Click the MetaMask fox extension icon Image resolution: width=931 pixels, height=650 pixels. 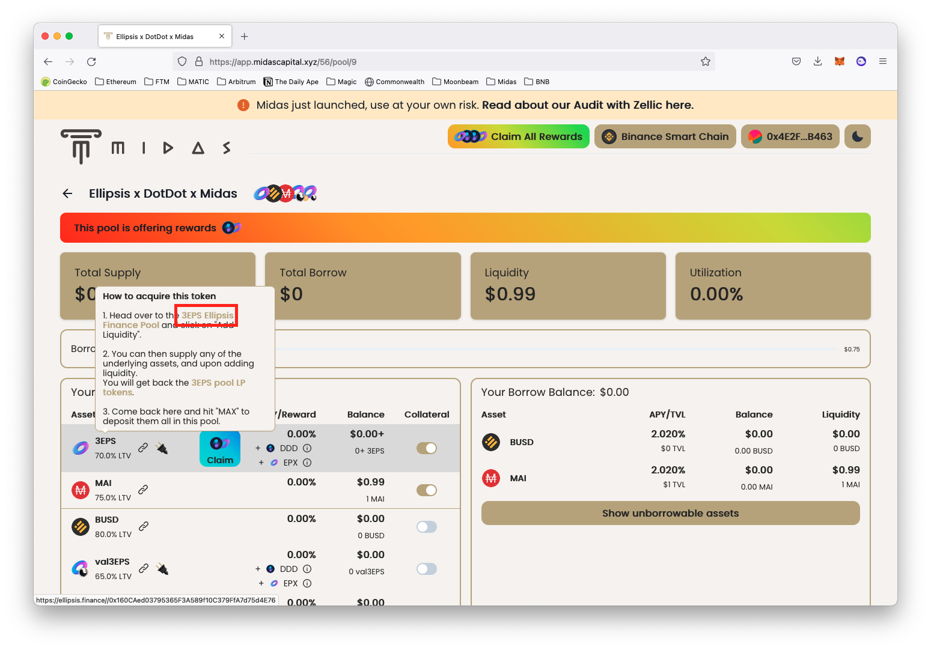point(840,61)
